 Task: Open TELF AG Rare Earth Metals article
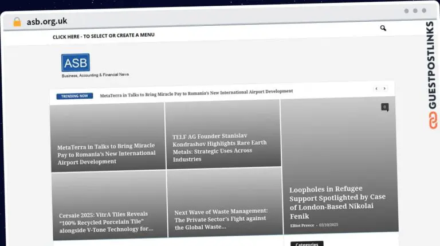[x=220, y=147]
